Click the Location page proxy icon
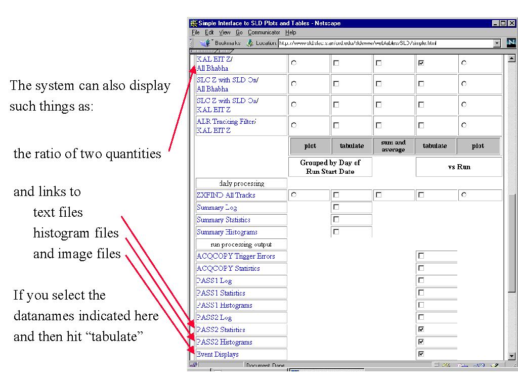Screen dimensions: 518x388 (249, 43)
